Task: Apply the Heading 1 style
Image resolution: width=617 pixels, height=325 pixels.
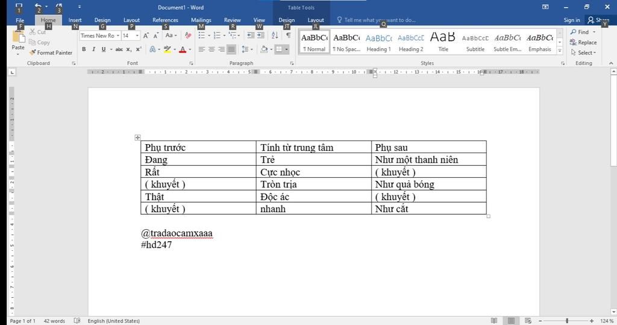Action: click(378, 42)
